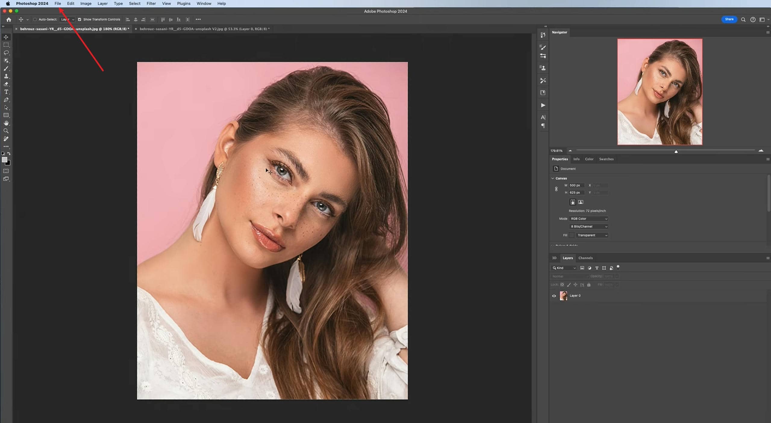Click the Share button
The width and height of the screenshot is (771, 423).
tap(729, 19)
